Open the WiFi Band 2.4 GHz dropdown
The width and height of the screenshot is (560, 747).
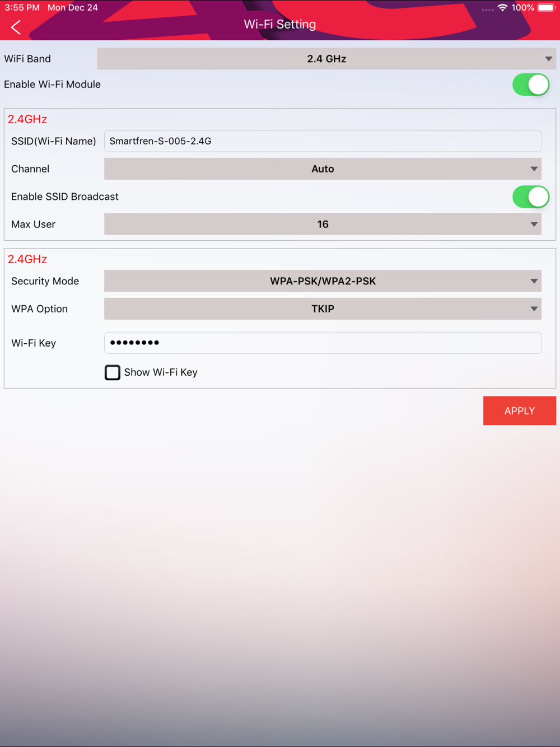(326, 59)
